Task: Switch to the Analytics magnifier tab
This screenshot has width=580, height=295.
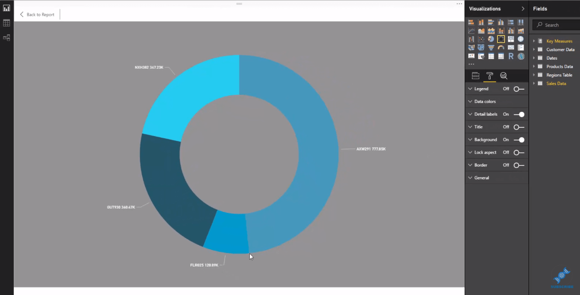Action: (x=504, y=76)
